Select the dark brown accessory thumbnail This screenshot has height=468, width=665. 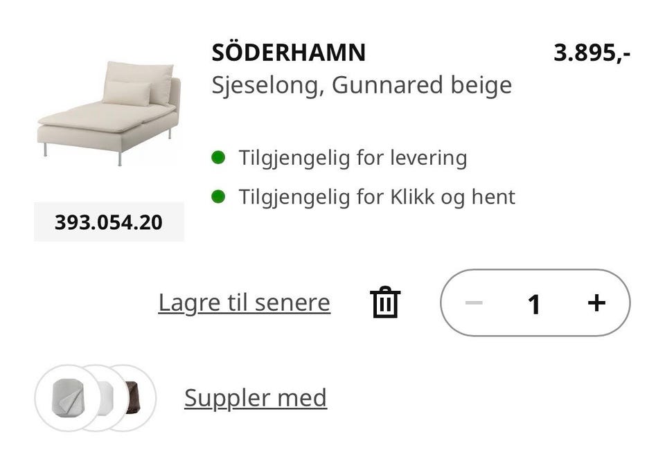tap(133, 397)
